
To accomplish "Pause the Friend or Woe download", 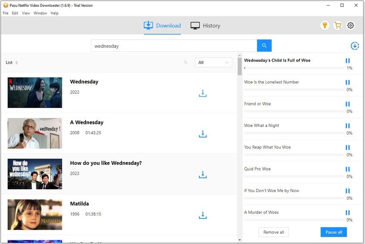I will tap(348, 104).
